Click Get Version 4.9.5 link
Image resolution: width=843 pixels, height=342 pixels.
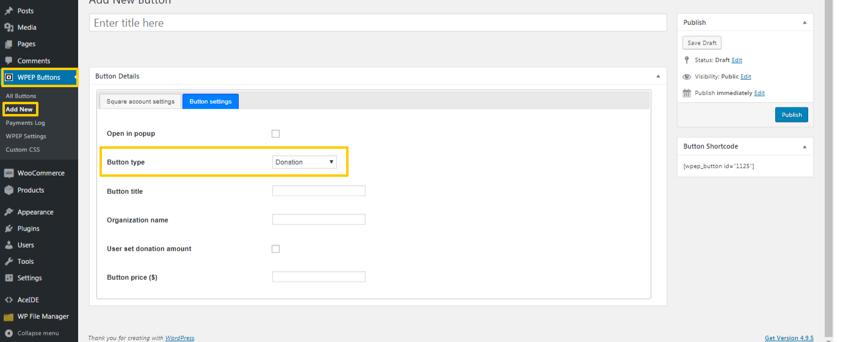tap(789, 338)
